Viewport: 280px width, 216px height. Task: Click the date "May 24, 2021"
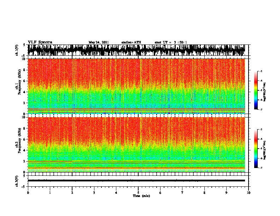tap(99, 42)
